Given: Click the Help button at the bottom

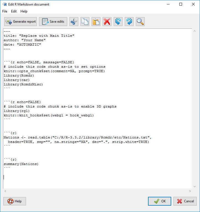Looking at the screenshot, I should click(15, 201).
